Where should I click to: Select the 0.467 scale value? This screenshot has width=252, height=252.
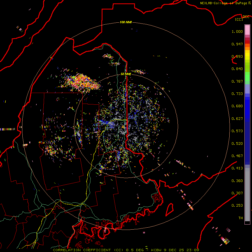[x=237, y=156]
